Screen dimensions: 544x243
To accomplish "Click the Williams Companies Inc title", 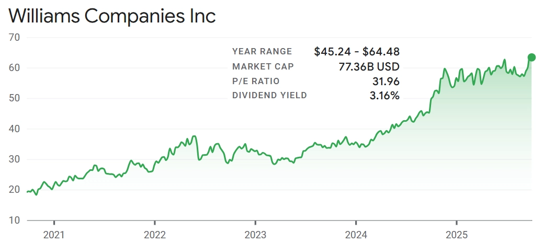I will [x=112, y=16].
